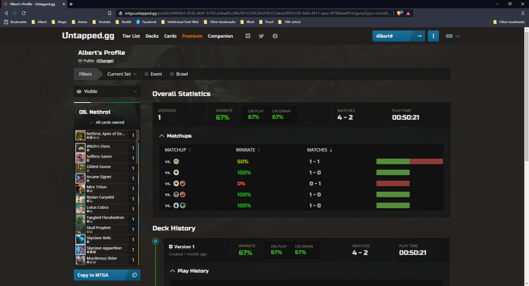The image size is (529, 286).
Task: Select the Skyclave Apparition card row
Action: [107, 249]
